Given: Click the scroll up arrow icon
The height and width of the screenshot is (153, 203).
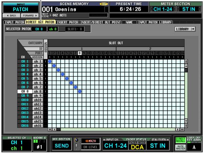Looking at the screenshot, I should click(186, 66).
